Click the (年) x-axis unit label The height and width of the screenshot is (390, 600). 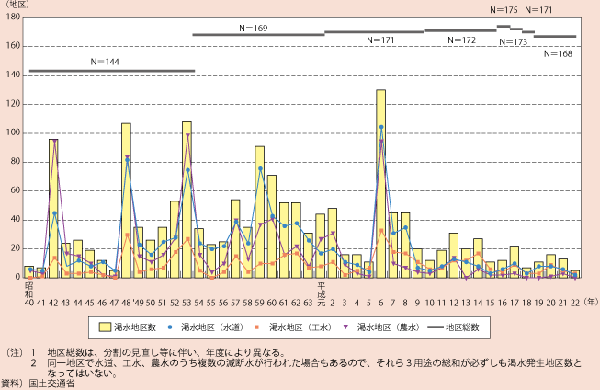(x=591, y=303)
